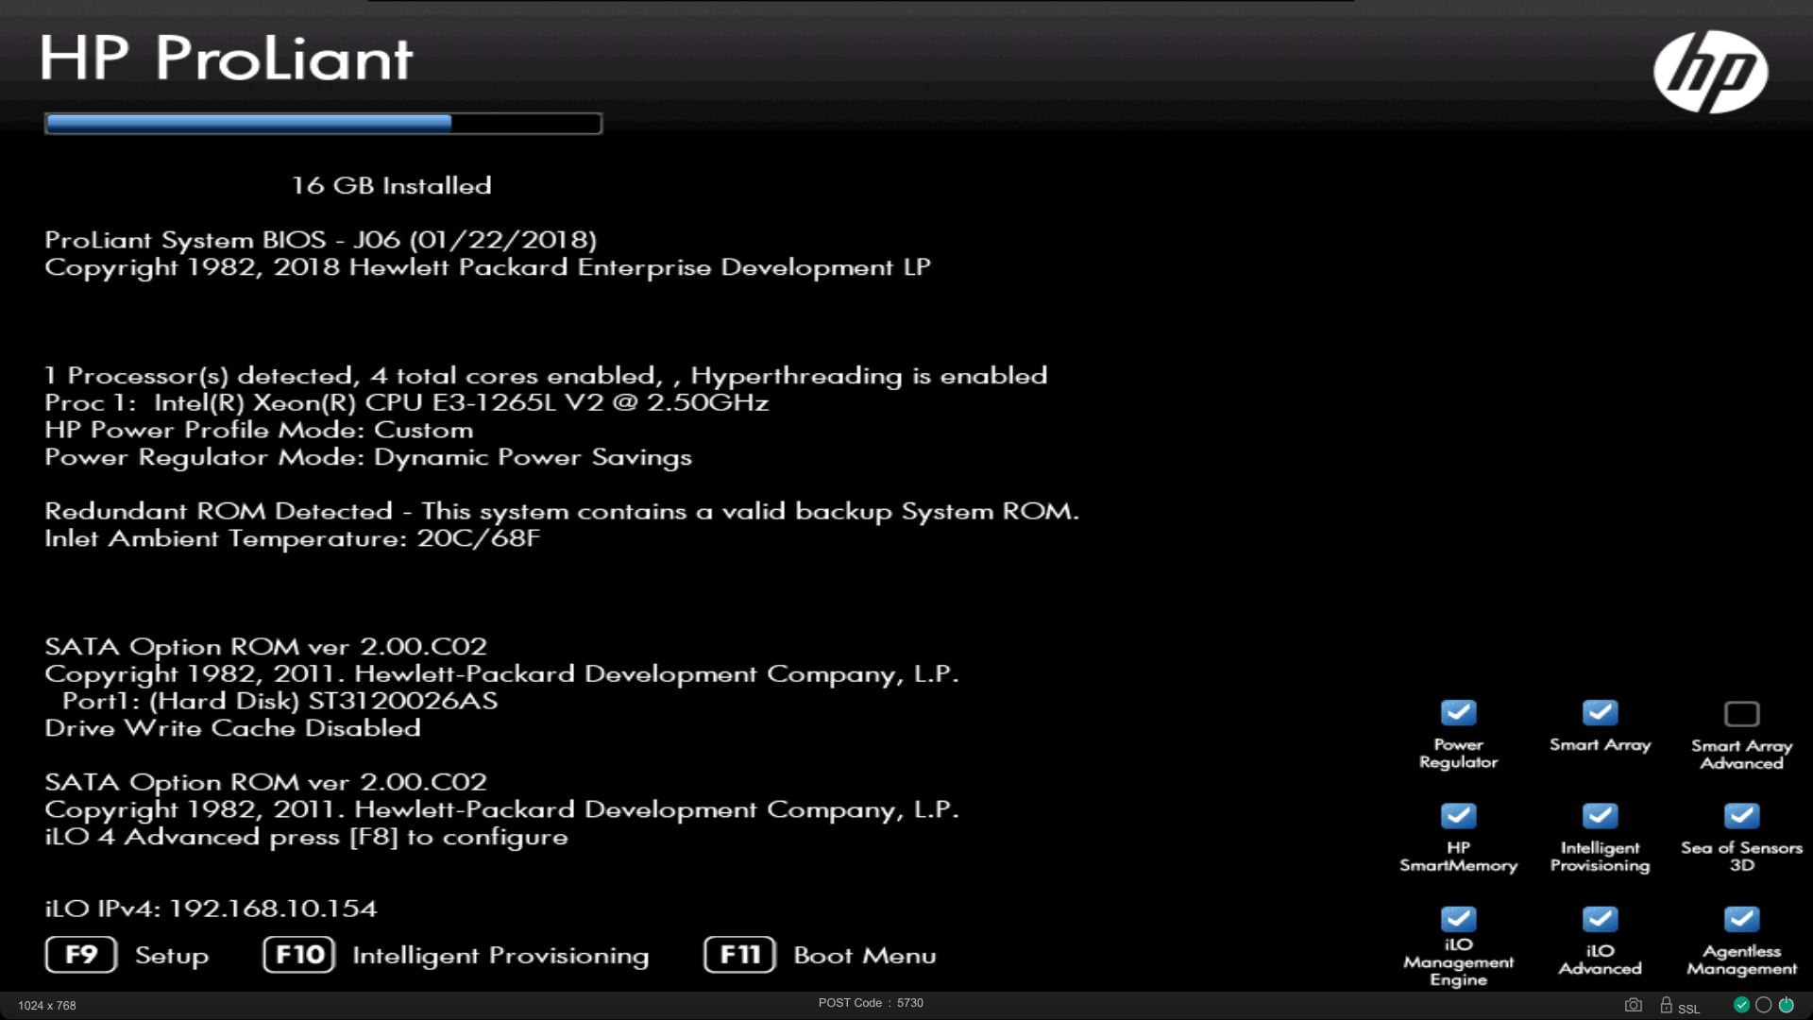This screenshot has height=1020, width=1813.
Task: Click the F9 key icon
Action: pos(81,955)
